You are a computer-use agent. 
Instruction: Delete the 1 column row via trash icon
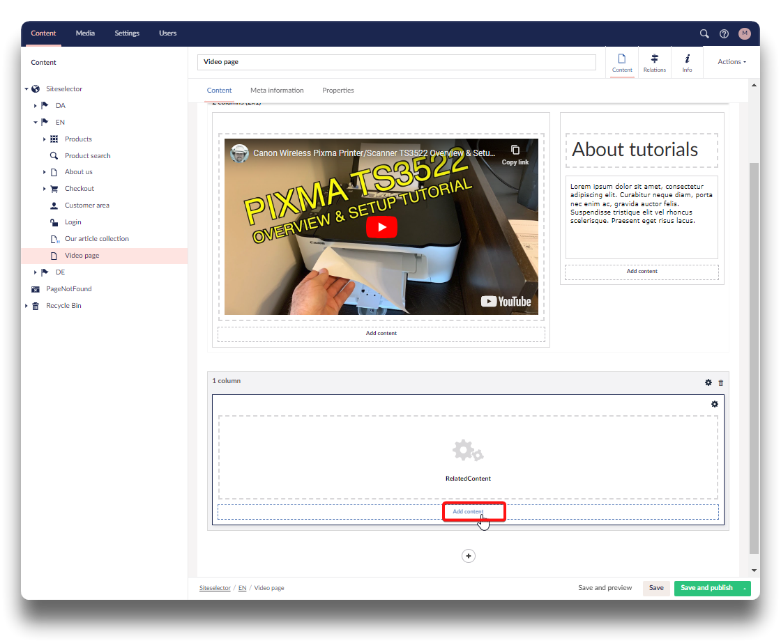click(721, 382)
